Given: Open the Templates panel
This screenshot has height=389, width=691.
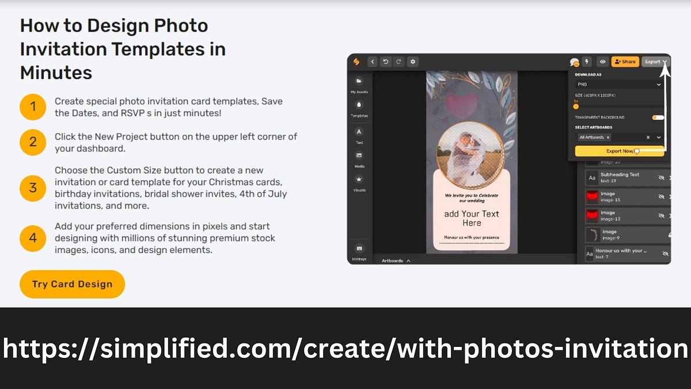Looking at the screenshot, I should click(x=359, y=109).
